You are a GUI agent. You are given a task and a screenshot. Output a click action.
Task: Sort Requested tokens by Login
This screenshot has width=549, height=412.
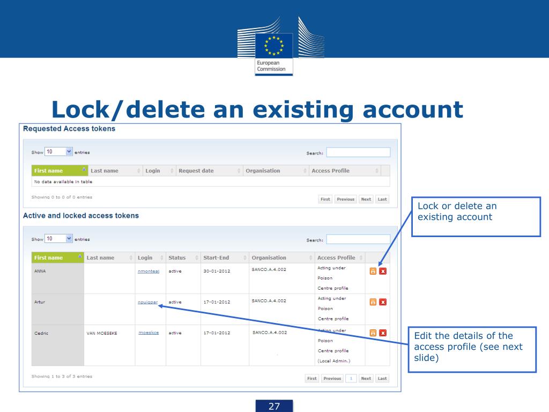[159, 171]
